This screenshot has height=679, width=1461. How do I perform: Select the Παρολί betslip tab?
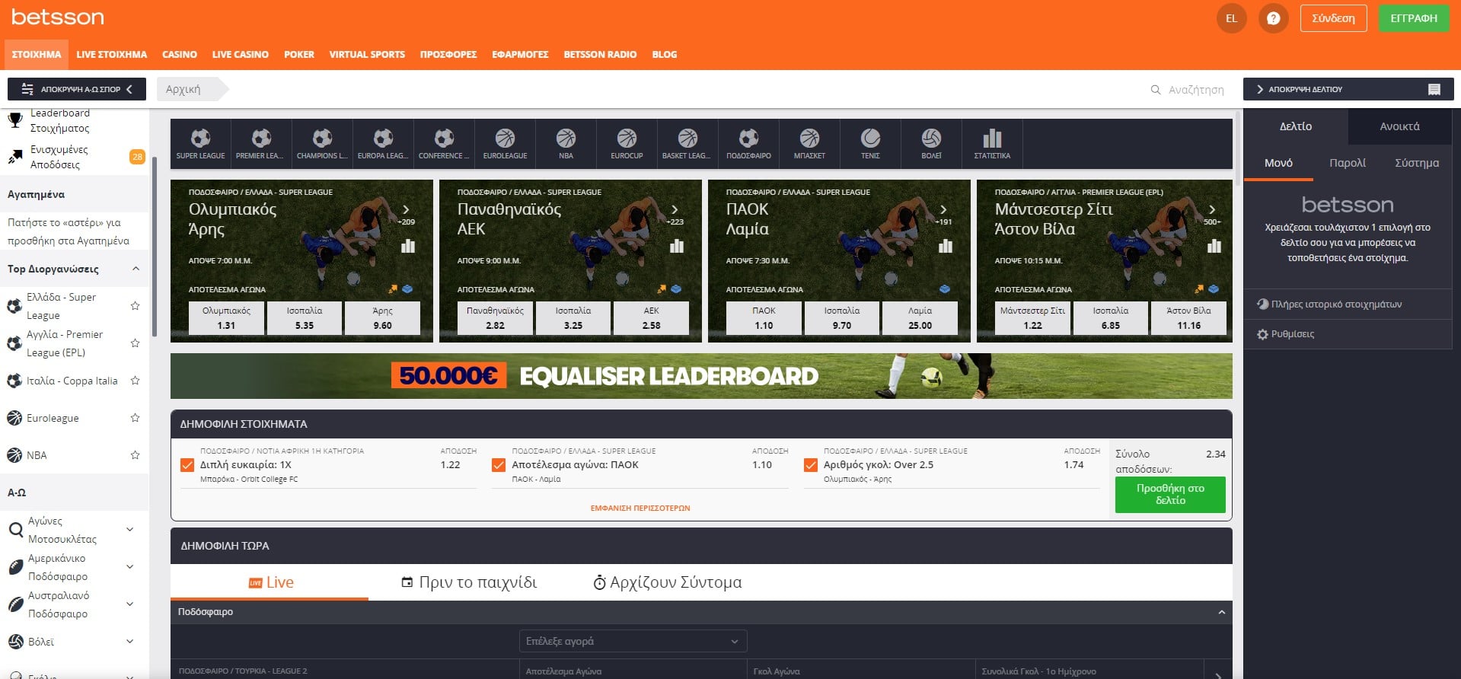(x=1348, y=163)
